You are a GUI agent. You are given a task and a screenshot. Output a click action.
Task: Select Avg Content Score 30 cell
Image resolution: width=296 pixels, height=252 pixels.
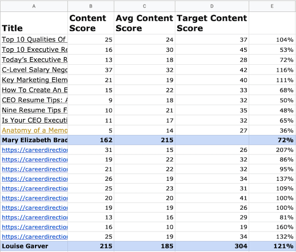click(x=145, y=50)
